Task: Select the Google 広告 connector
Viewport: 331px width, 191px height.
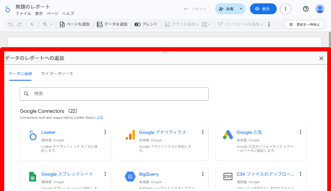Action: click(261, 143)
